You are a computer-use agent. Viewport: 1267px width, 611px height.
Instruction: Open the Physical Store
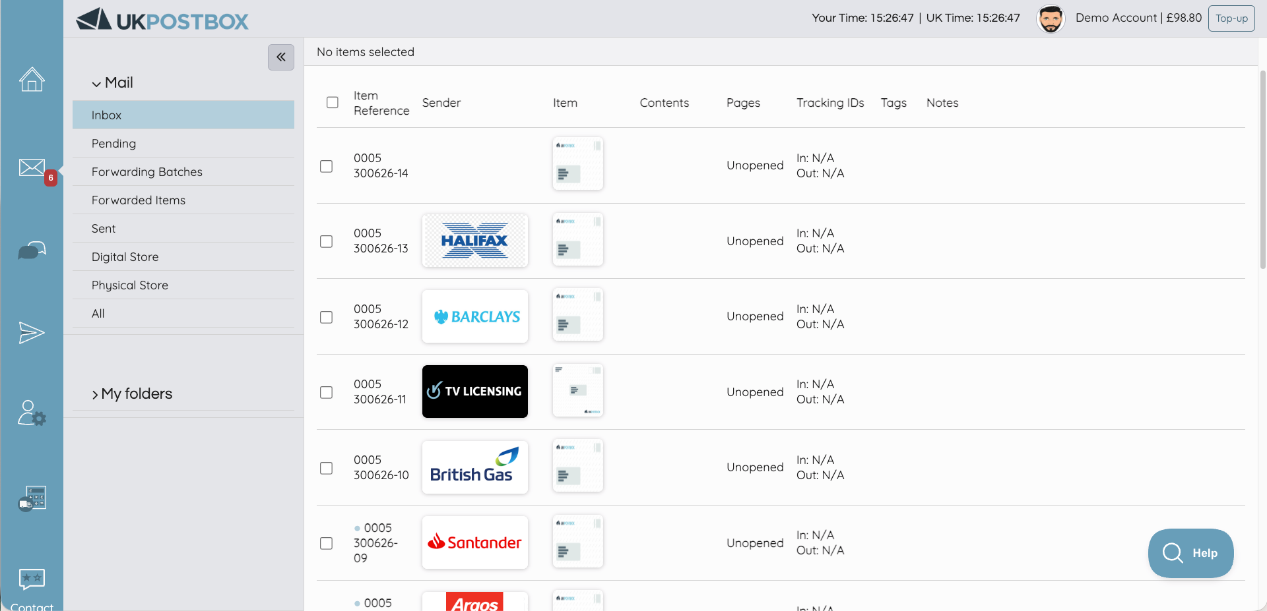point(183,285)
